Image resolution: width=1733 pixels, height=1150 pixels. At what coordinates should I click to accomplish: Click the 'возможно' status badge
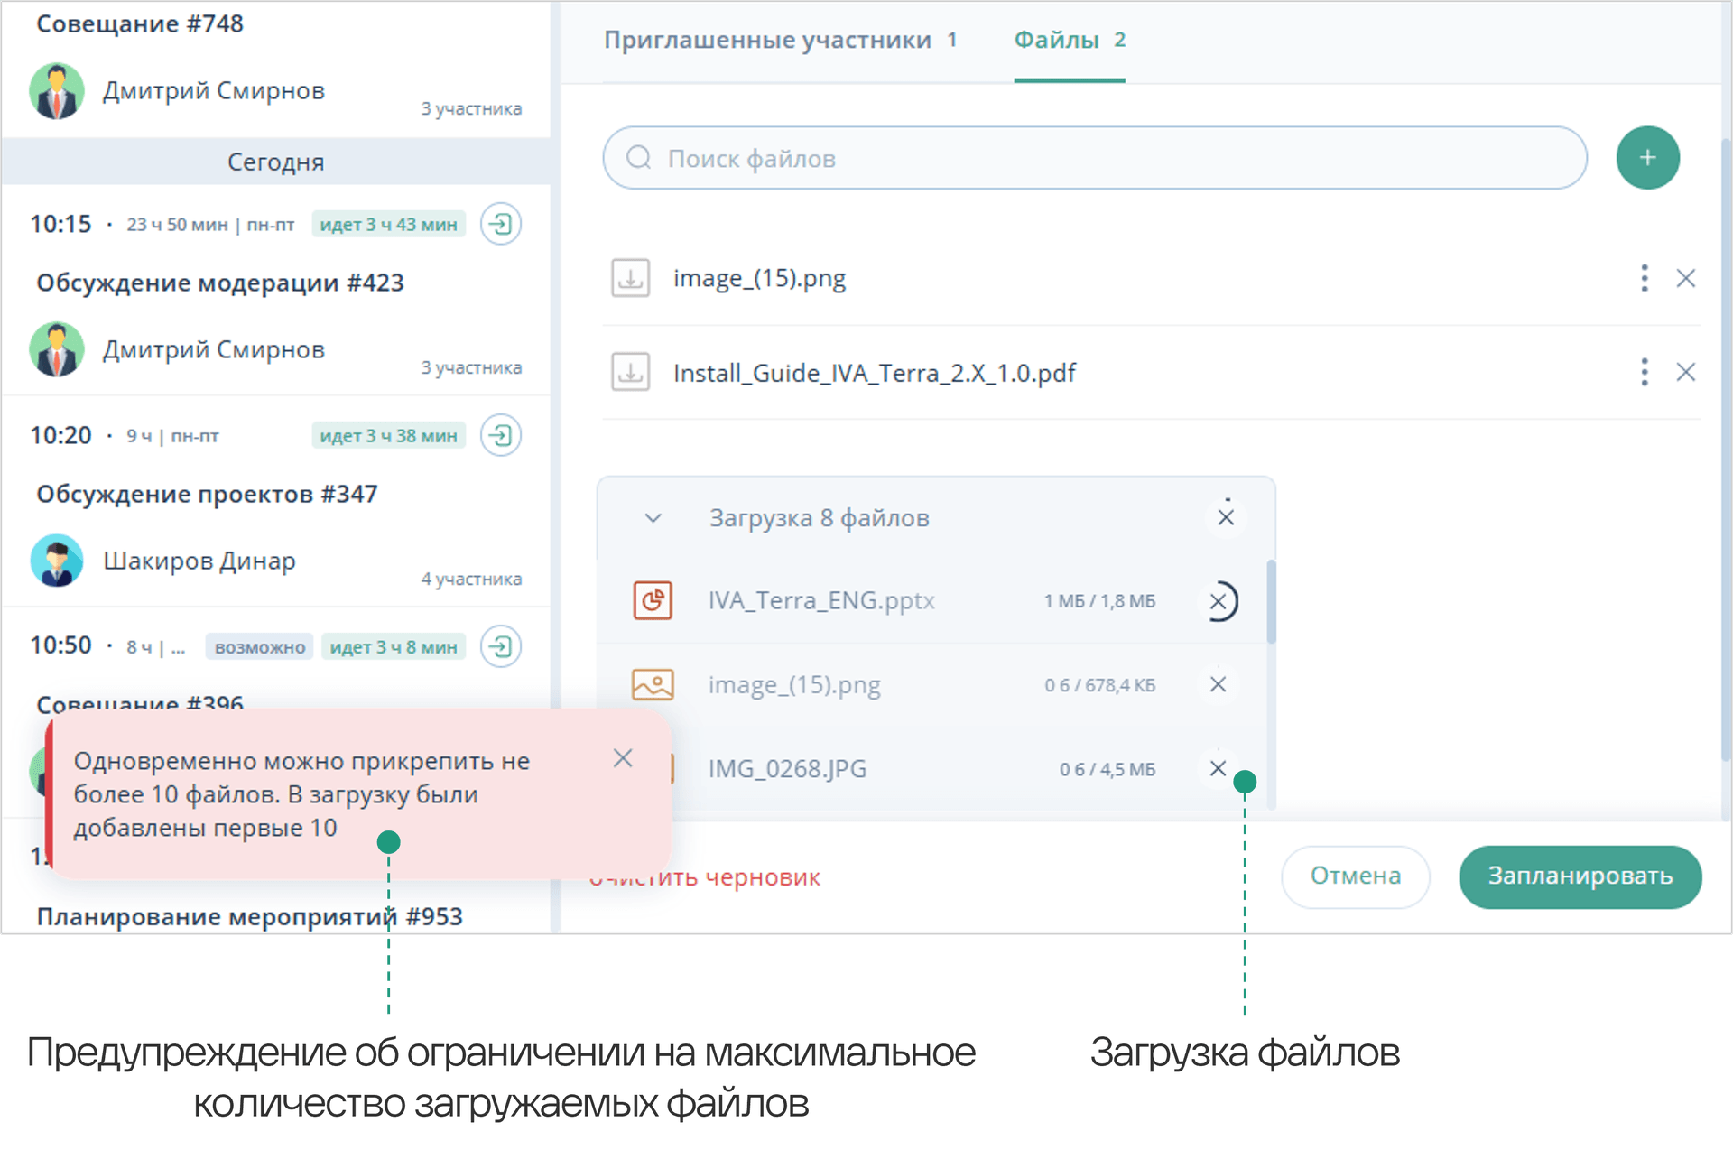260,647
